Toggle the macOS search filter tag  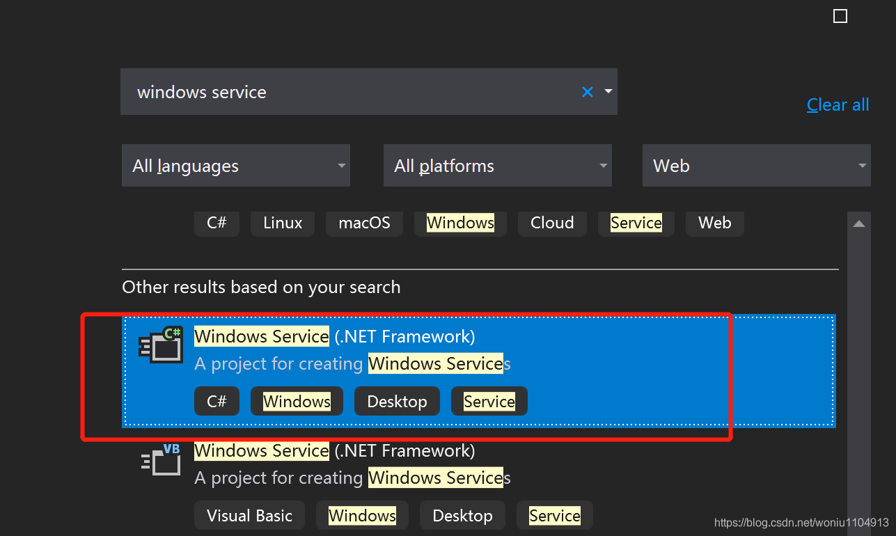364,223
